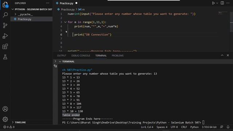Open the Extensions view icon
The width and height of the screenshot is (233, 131).
pos(5,47)
